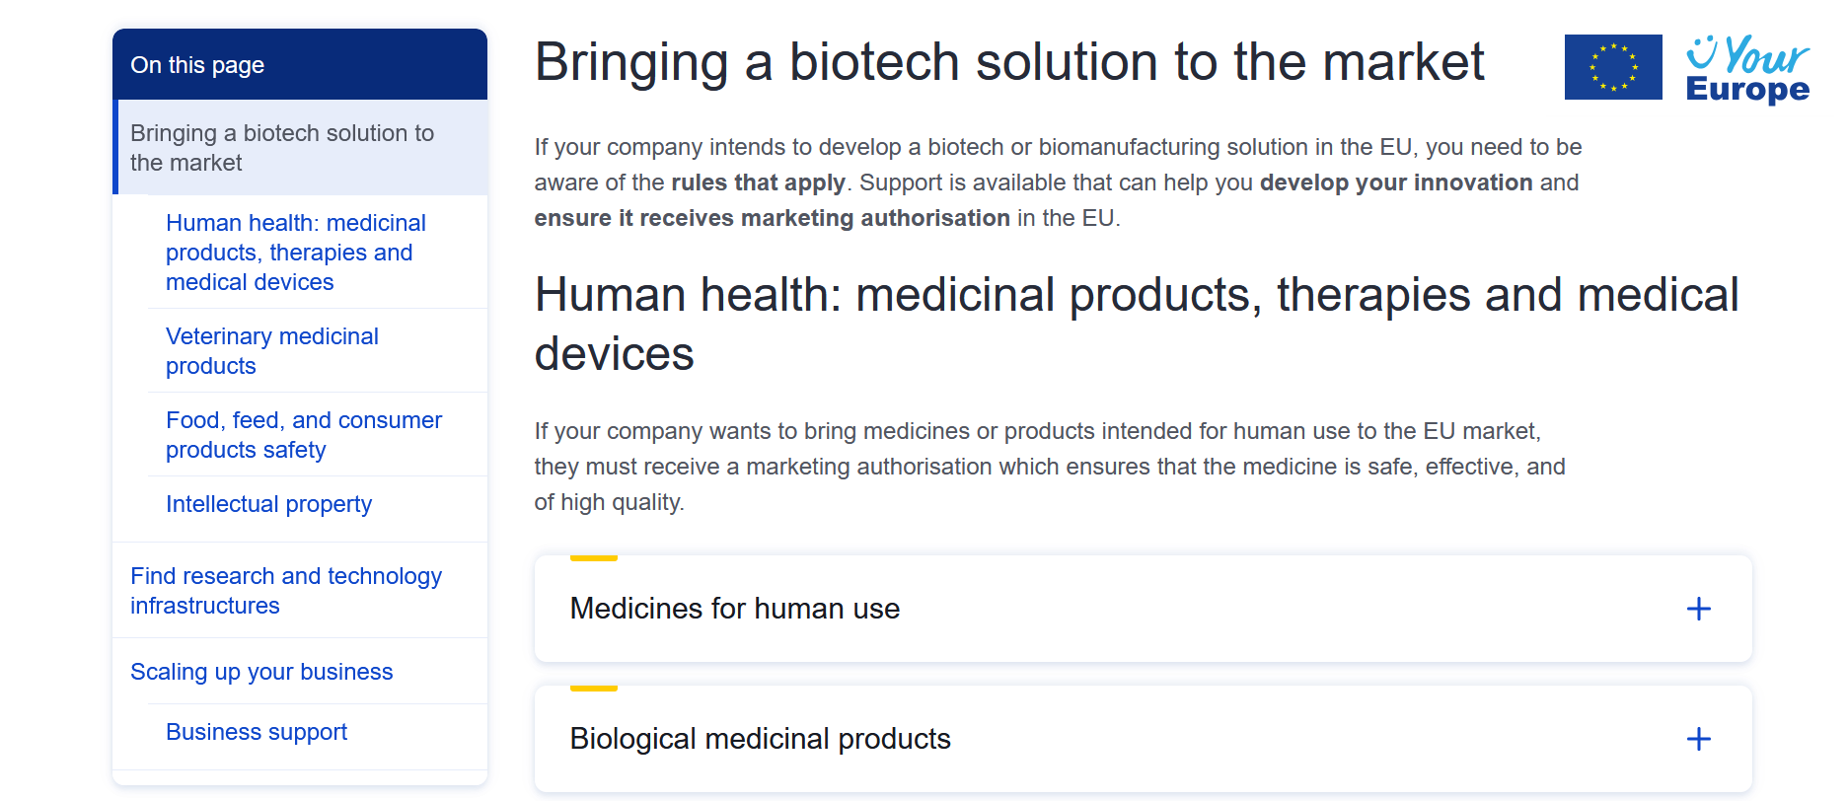Click yellow accent bar above Medicines card
This screenshot has width=1848, height=801.
point(594,558)
